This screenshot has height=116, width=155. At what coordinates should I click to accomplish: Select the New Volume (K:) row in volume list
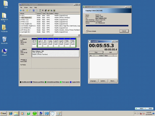pyautogui.click(x=50, y=18)
